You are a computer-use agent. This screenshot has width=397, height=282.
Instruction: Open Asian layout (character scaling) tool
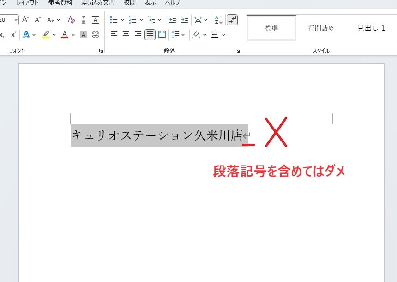[198, 19]
